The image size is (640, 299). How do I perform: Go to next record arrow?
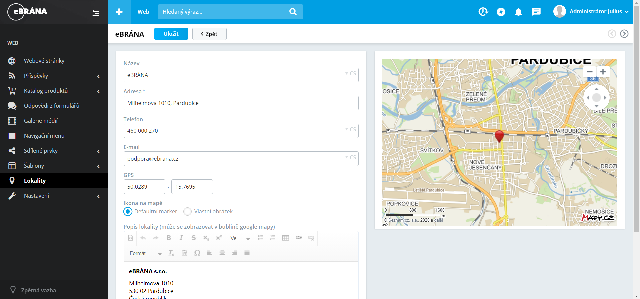624,34
